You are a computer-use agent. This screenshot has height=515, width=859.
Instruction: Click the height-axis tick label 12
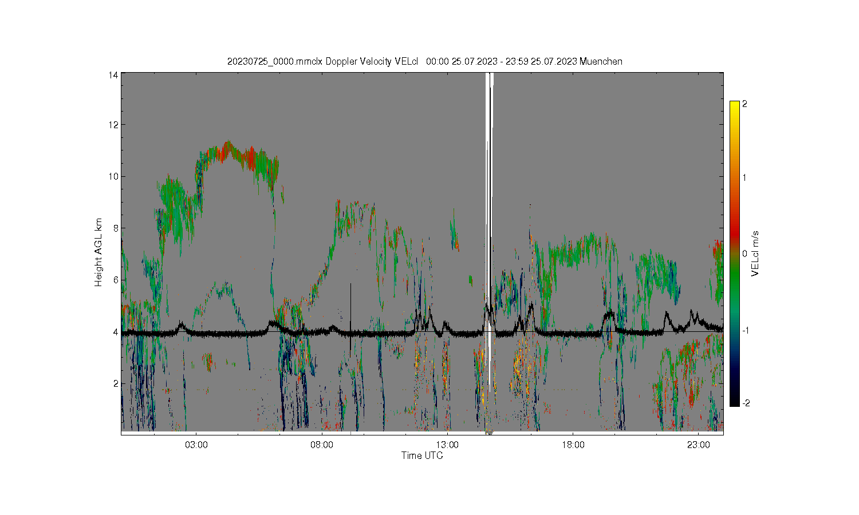click(114, 125)
